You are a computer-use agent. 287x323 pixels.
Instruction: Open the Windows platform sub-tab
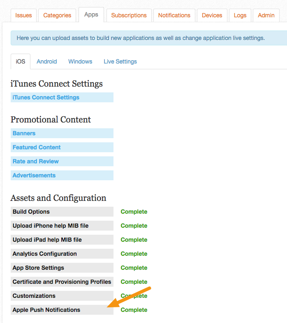click(80, 61)
